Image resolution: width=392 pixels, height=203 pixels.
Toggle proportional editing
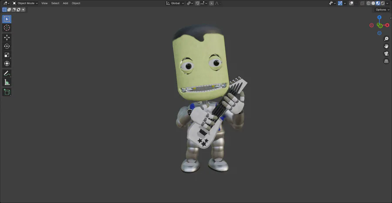click(212, 3)
